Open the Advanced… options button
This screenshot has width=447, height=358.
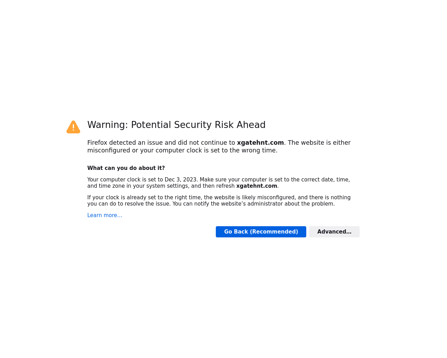334,232
